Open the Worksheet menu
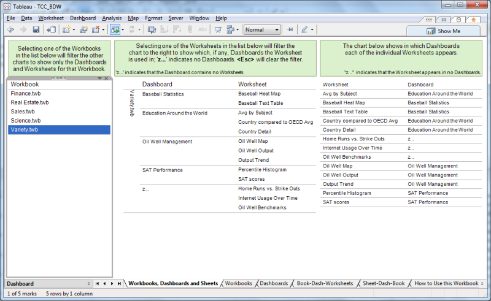Screen dimensions: 491x301 click(51, 18)
